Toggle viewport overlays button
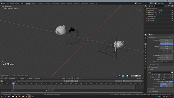The image size is (174, 98). click(128, 76)
